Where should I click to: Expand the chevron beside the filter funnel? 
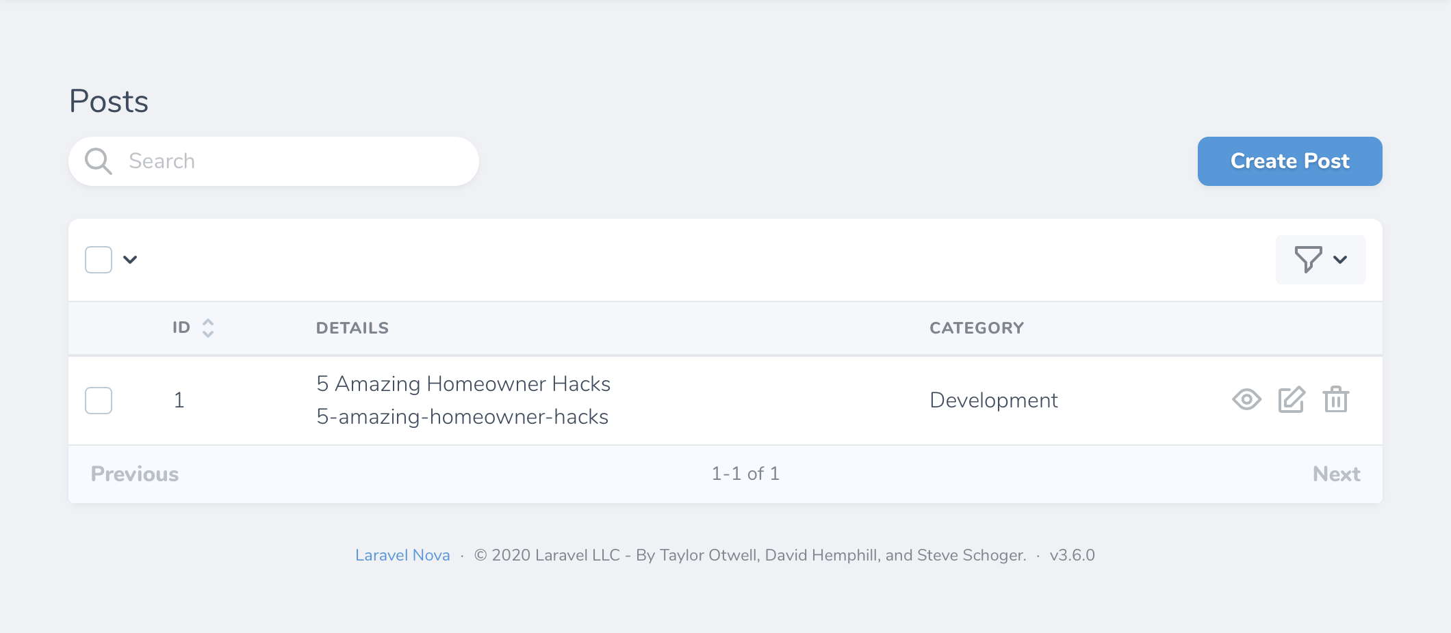tap(1340, 260)
